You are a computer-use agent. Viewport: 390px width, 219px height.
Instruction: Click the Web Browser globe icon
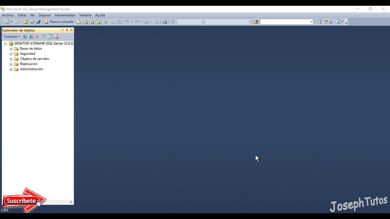[x=338, y=22]
